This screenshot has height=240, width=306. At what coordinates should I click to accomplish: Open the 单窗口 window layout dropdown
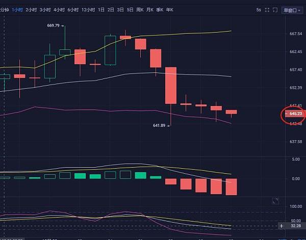pyautogui.click(x=292, y=10)
